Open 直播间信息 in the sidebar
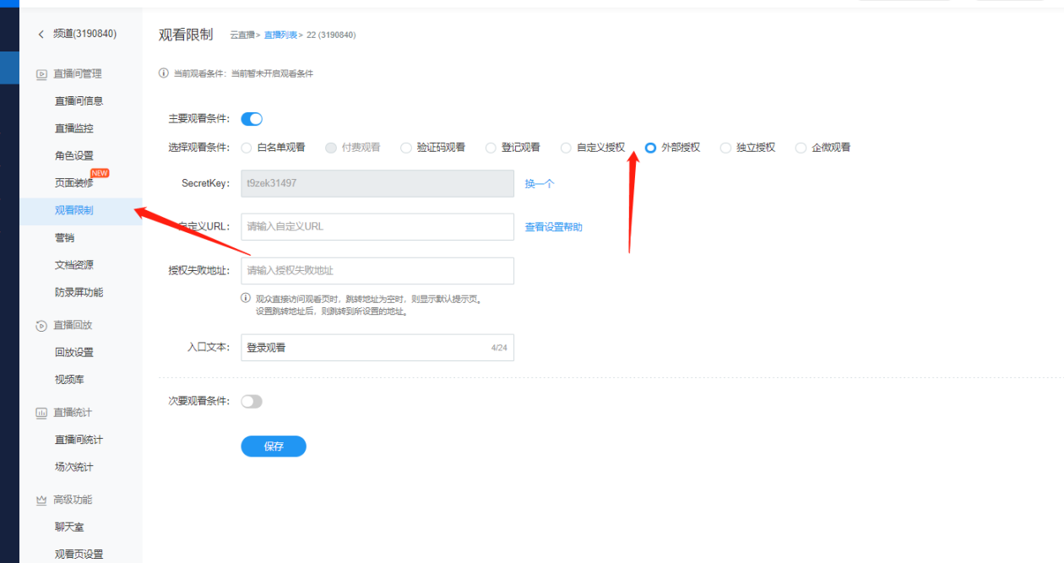The image size is (1064, 563). (x=79, y=101)
